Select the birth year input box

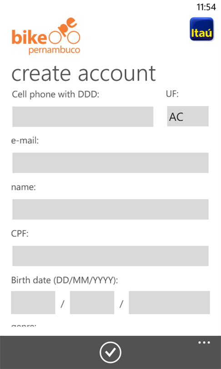click(x=169, y=302)
